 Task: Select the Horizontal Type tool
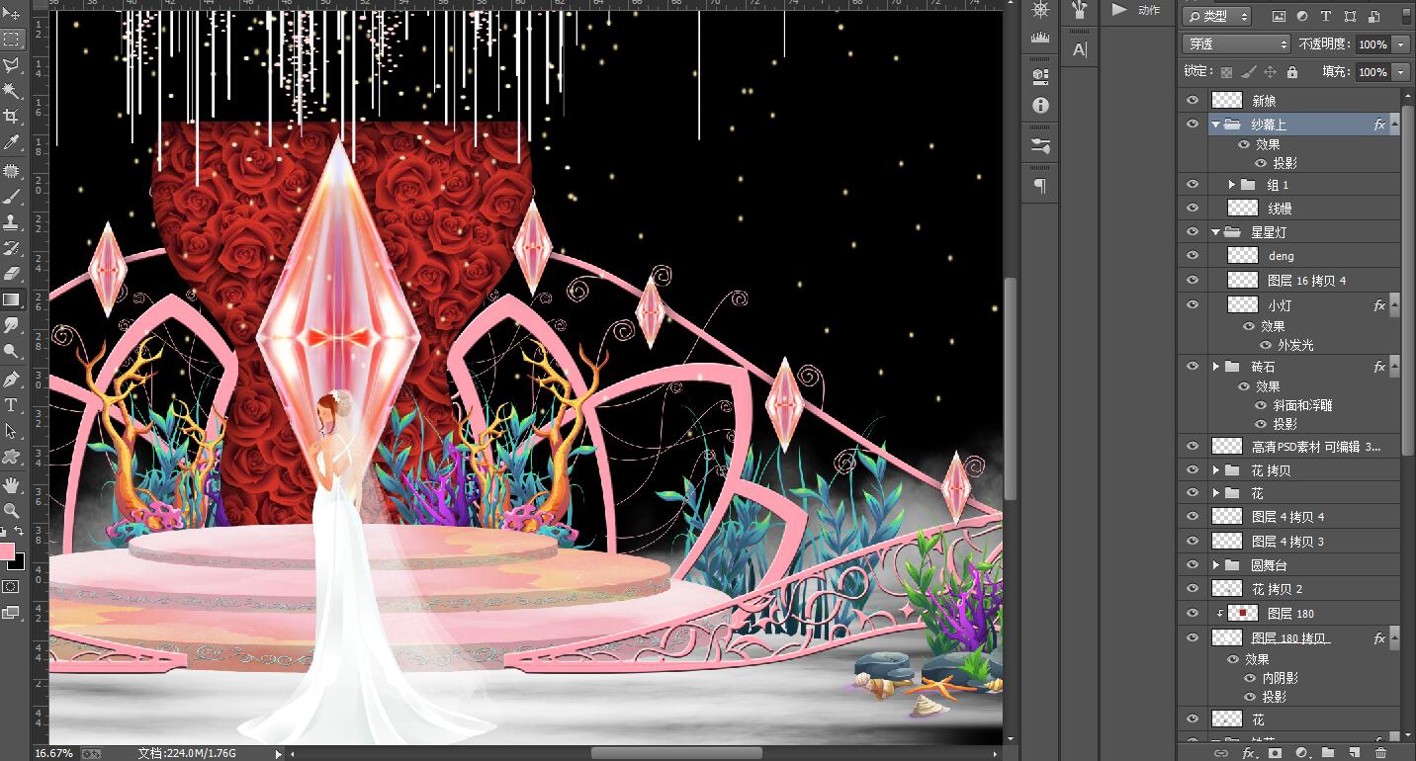point(12,405)
